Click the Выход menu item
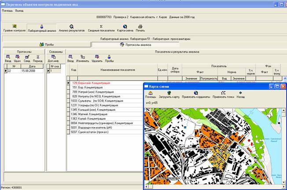Viewport: 287px width, 190px height. coord(19,10)
